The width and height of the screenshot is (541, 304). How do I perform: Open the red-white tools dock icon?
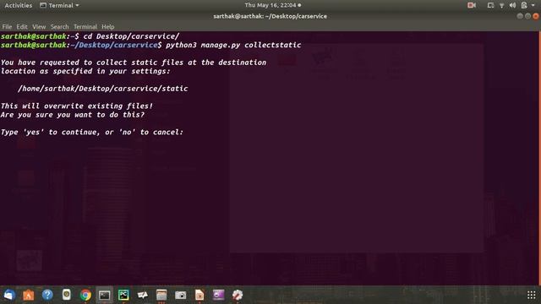pyautogui.click(x=238, y=295)
